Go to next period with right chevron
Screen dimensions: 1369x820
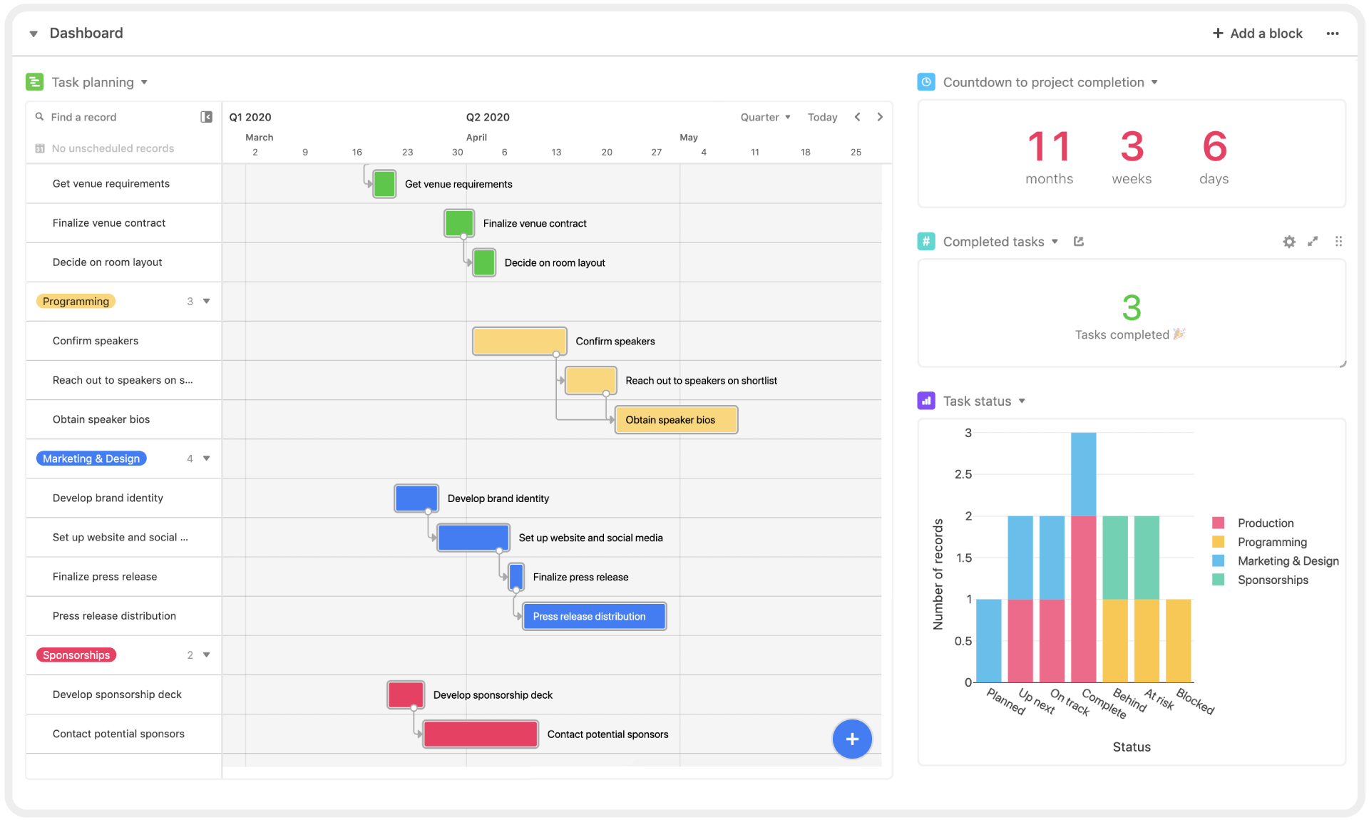880,117
